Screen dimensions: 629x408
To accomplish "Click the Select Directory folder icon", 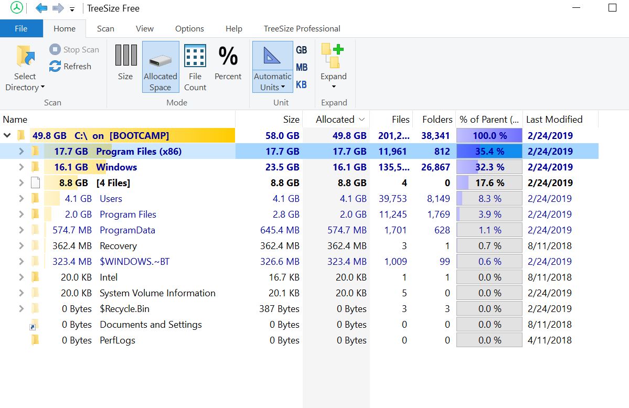I will click(26, 56).
